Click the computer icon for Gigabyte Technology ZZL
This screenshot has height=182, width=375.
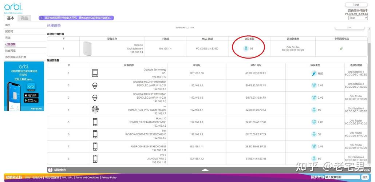95,73
